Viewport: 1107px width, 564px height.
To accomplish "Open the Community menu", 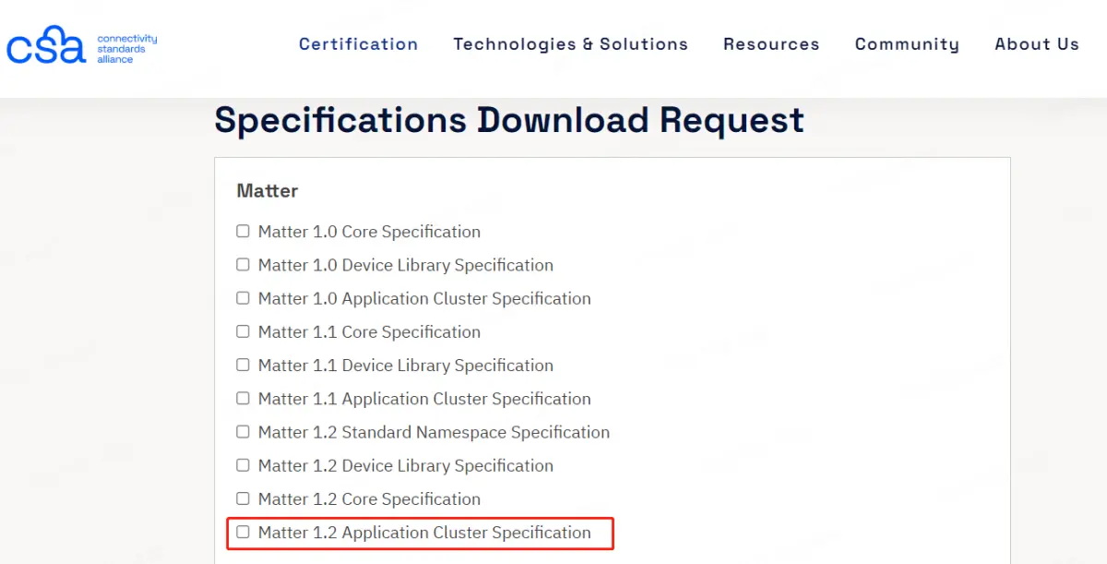I will point(907,44).
